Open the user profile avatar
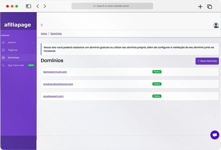 click(216, 25)
